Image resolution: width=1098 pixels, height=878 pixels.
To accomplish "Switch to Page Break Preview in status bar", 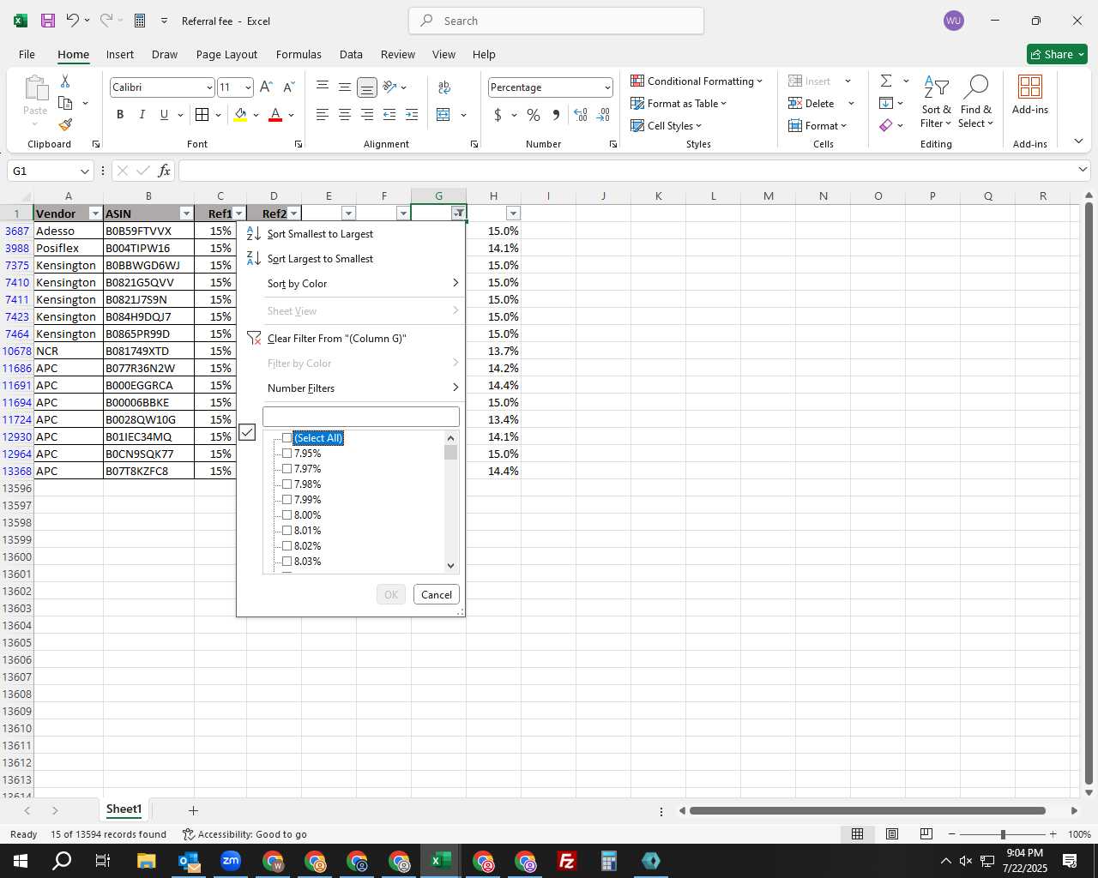I will pyautogui.click(x=926, y=834).
